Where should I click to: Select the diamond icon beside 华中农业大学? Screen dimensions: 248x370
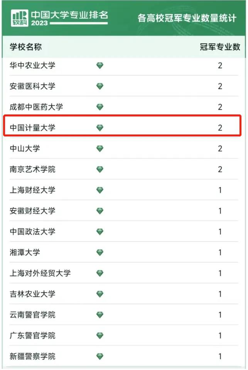click(x=100, y=66)
